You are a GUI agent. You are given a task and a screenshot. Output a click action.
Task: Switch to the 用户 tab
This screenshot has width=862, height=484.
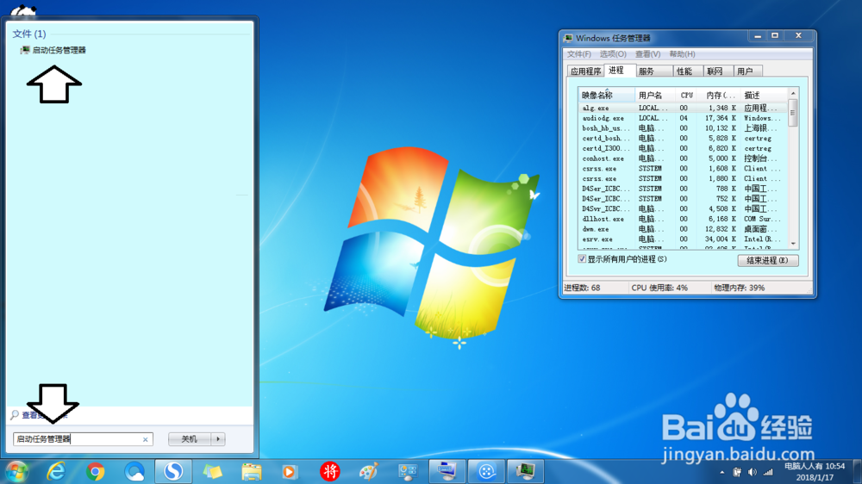coord(747,71)
